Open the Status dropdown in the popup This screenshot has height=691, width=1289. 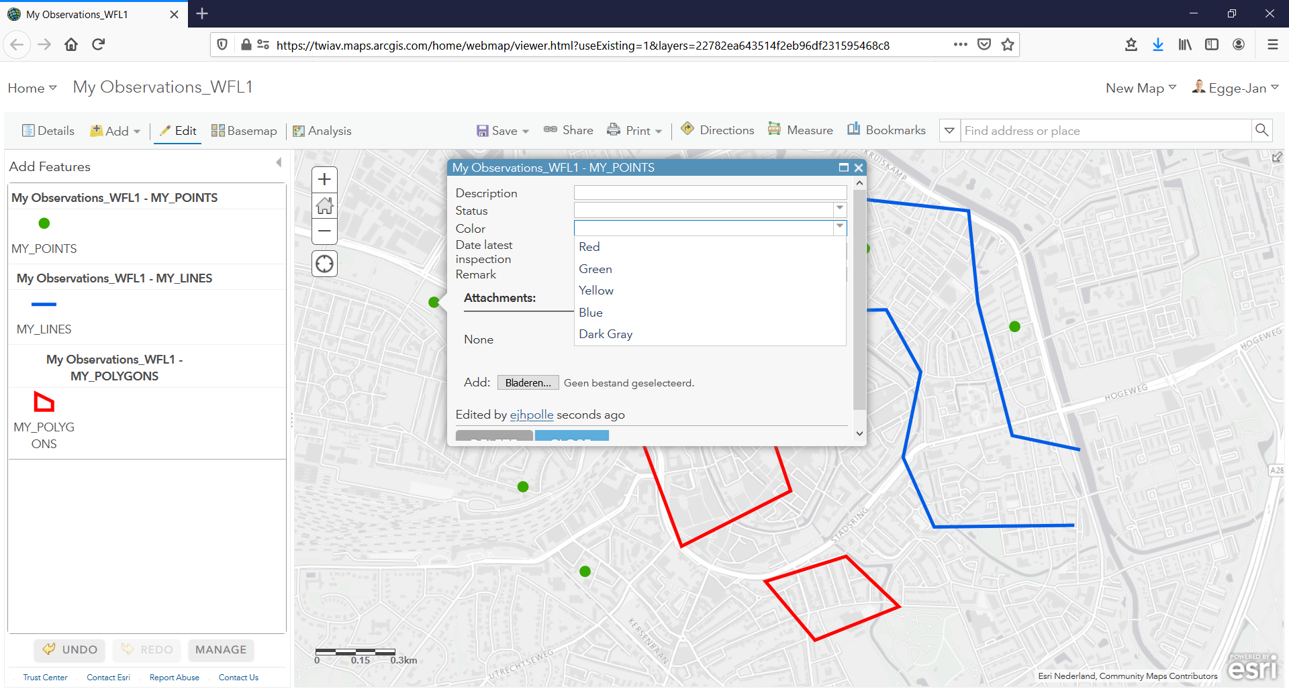tap(839, 209)
